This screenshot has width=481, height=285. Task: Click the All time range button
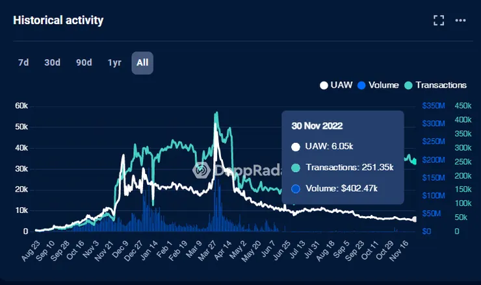(x=142, y=63)
